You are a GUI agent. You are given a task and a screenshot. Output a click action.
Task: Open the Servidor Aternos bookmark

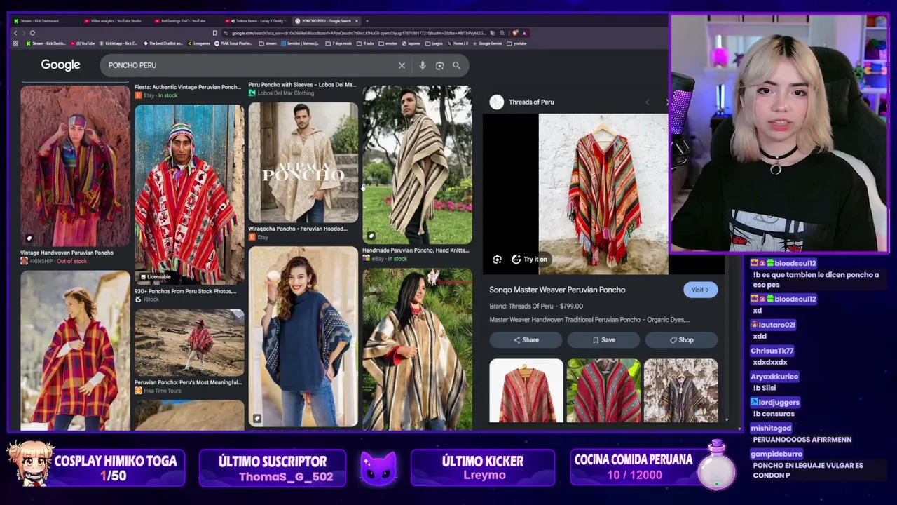301,43
